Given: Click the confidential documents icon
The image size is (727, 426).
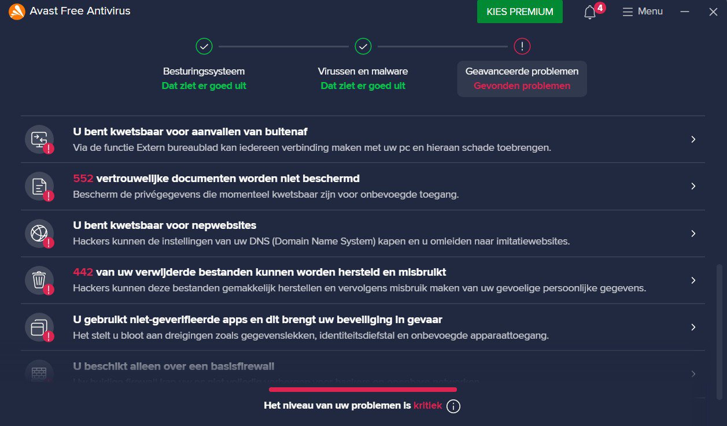Looking at the screenshot, I should [39, 186].
